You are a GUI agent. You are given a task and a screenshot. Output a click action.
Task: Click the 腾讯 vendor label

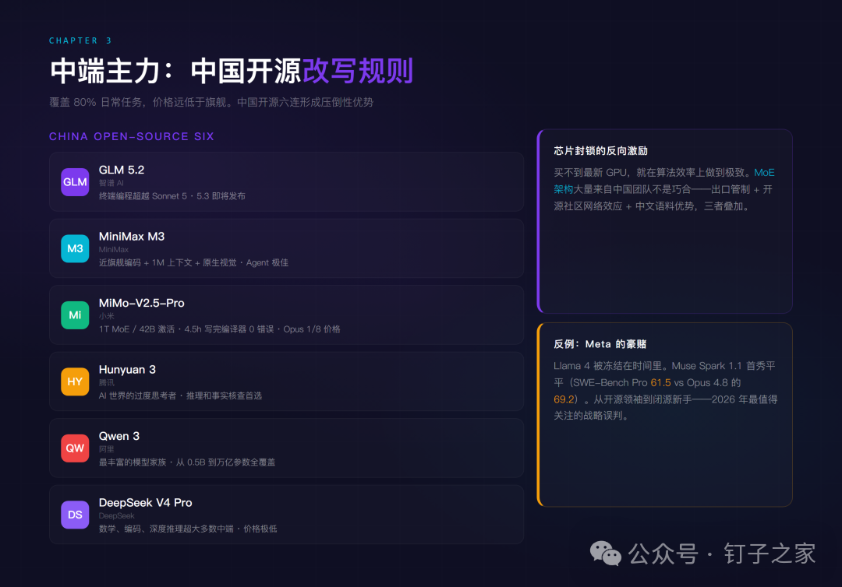pos(106,383)
